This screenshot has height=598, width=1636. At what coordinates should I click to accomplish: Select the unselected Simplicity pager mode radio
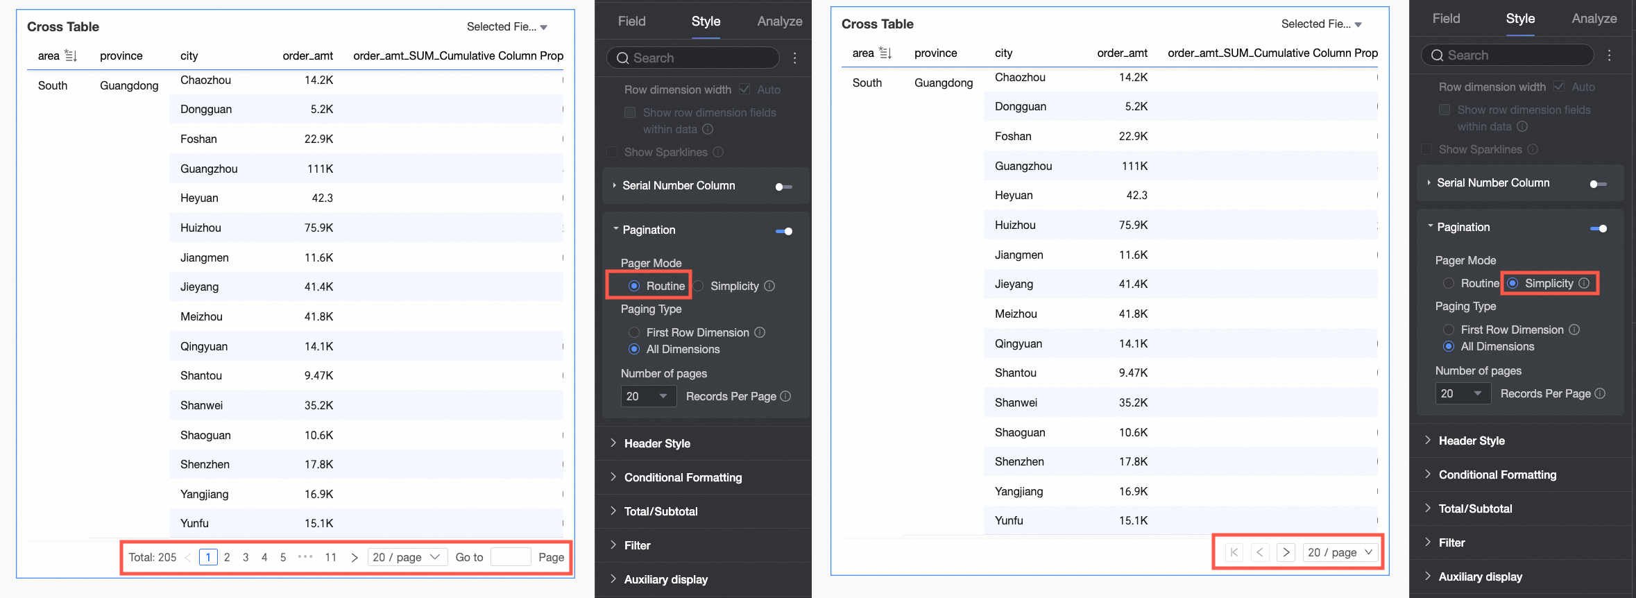pos(699,286)
